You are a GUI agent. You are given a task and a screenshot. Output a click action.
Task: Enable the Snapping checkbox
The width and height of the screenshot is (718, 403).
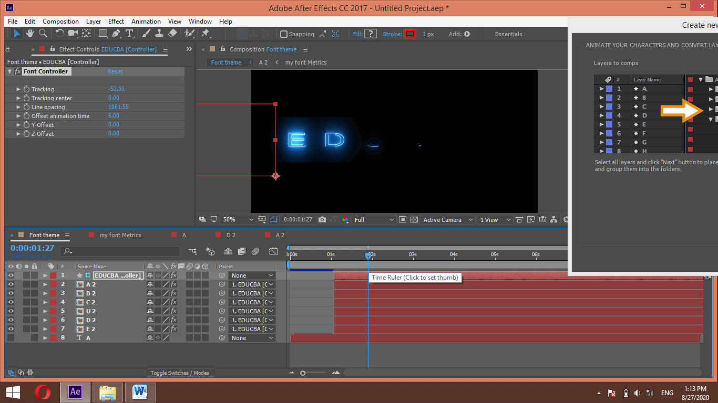[284, 34]
